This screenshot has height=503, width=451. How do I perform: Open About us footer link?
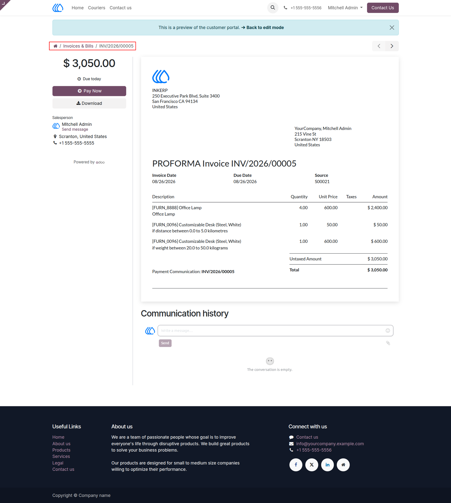(x=61, y=444)
